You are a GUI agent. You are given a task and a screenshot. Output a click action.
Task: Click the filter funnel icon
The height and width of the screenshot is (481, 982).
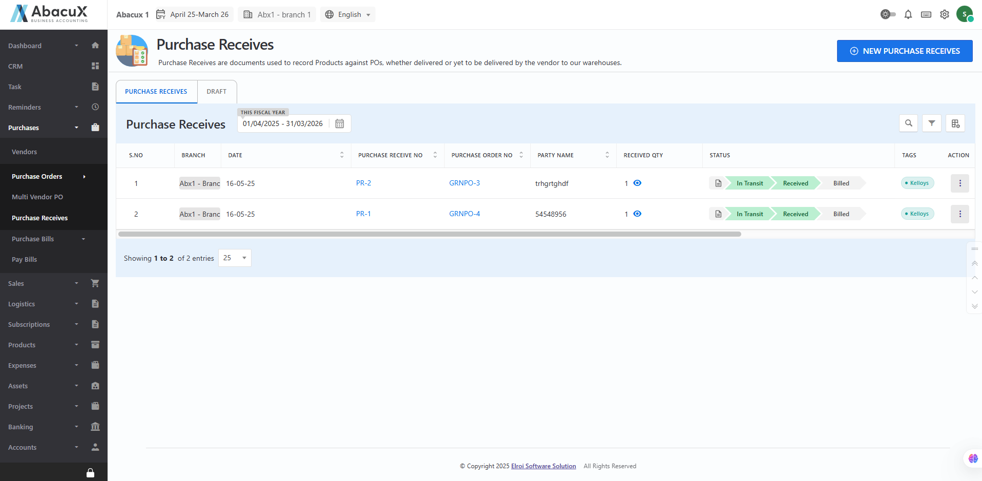931,123
